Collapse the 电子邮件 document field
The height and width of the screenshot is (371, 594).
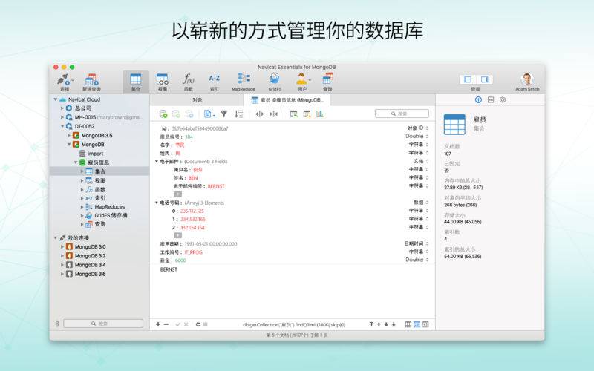click(x=157, y=162)
